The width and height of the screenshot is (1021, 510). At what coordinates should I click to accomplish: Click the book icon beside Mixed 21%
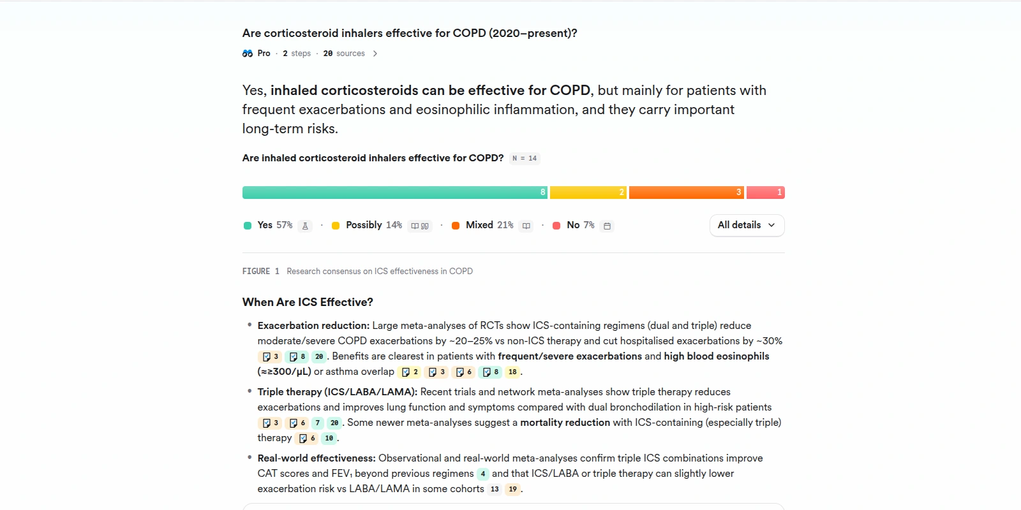526,226
